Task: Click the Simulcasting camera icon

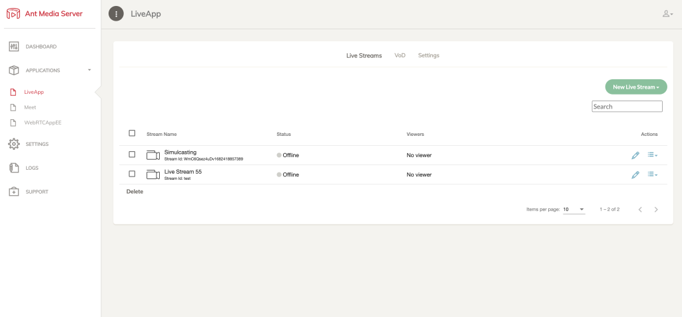Action: (153, 155)
